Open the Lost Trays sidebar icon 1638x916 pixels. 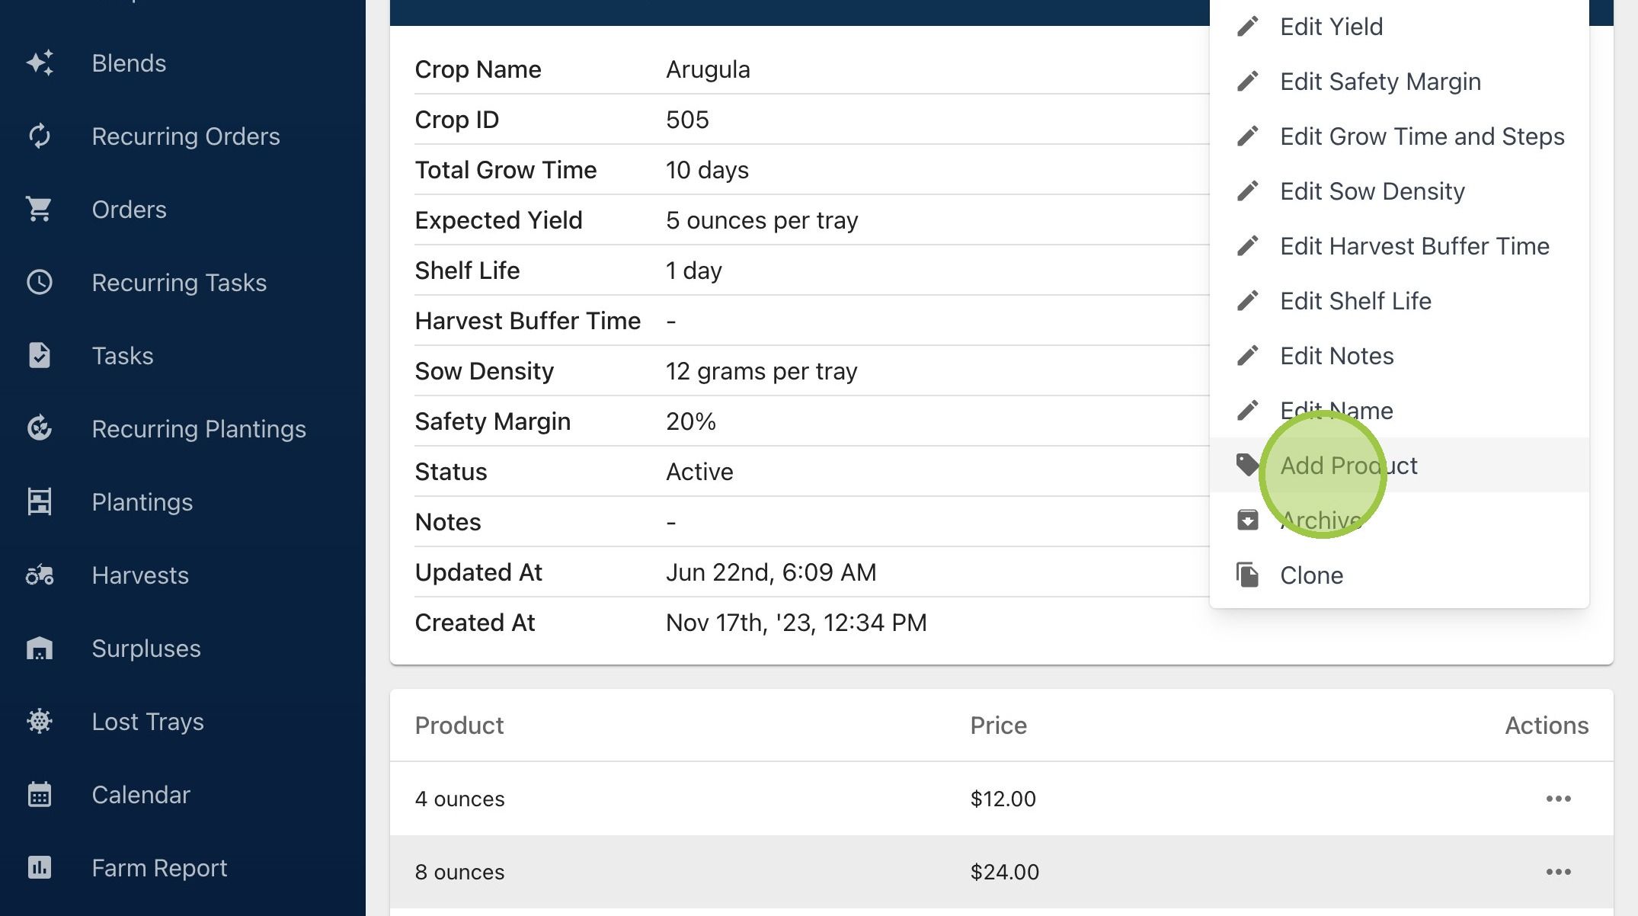coord(40,722)
